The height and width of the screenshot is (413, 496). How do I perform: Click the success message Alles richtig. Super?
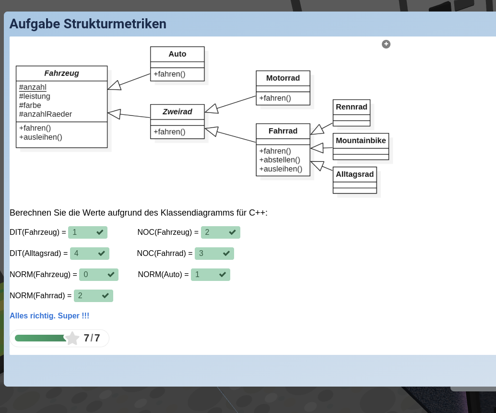pyautogui.click(x=49, y=316)
